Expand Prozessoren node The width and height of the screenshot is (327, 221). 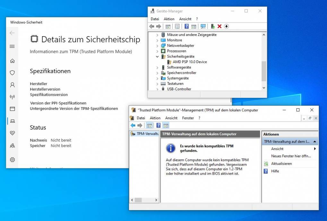tap(157, 51)
